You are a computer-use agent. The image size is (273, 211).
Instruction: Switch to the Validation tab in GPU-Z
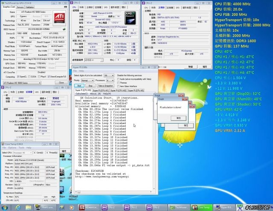[29, 7]
